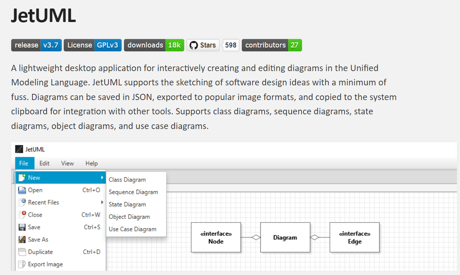Screen dimensions: 460x275
Task: Click the Export Image icon
Action: coord(22,264)
